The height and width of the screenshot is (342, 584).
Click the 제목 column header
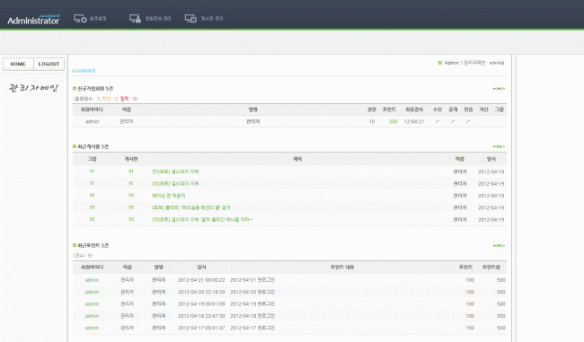click(297, 159)
